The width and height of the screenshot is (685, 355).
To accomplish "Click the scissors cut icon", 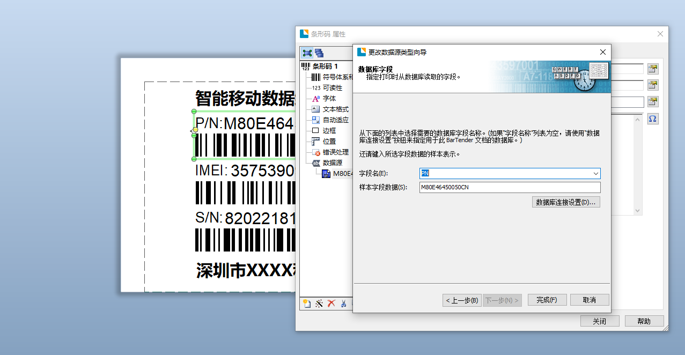I will [343, 304].
